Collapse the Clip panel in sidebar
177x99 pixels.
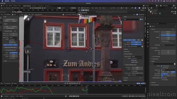click(5, 17)
